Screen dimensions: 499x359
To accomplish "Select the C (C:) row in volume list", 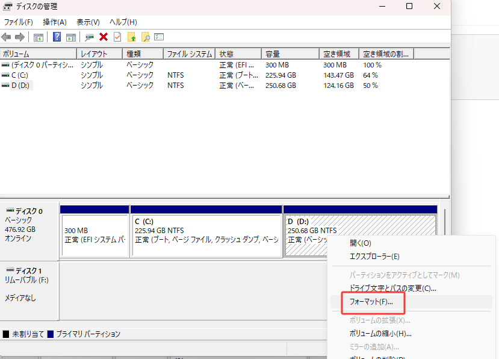I will (20, 75).
